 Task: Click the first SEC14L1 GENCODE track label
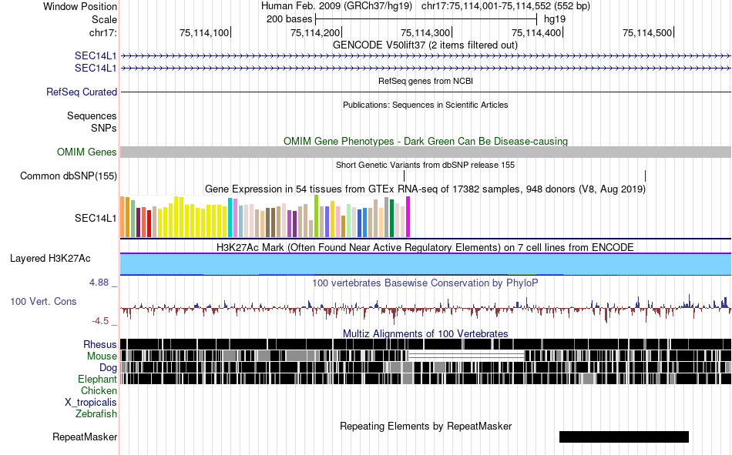(x=96, y=56)
